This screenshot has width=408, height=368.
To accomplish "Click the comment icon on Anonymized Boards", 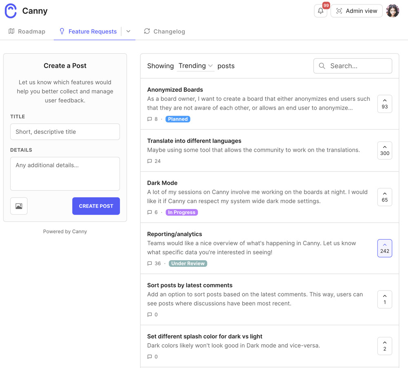I will click(149, 119).
